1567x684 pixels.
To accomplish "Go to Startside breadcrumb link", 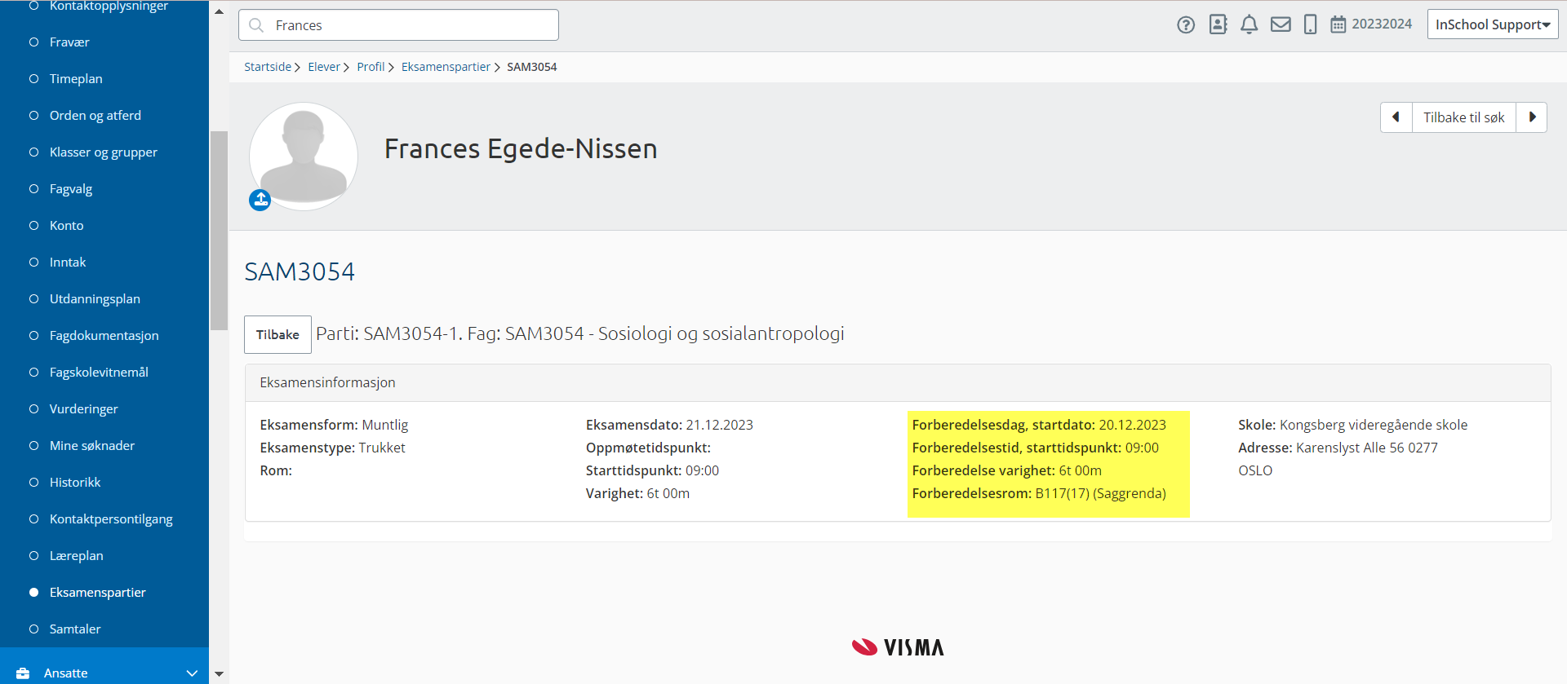I will click(x=268, y=67).
